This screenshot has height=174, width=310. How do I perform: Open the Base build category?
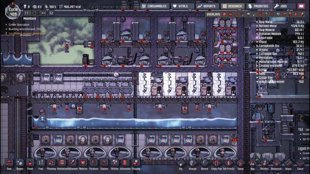coord(9,164)
